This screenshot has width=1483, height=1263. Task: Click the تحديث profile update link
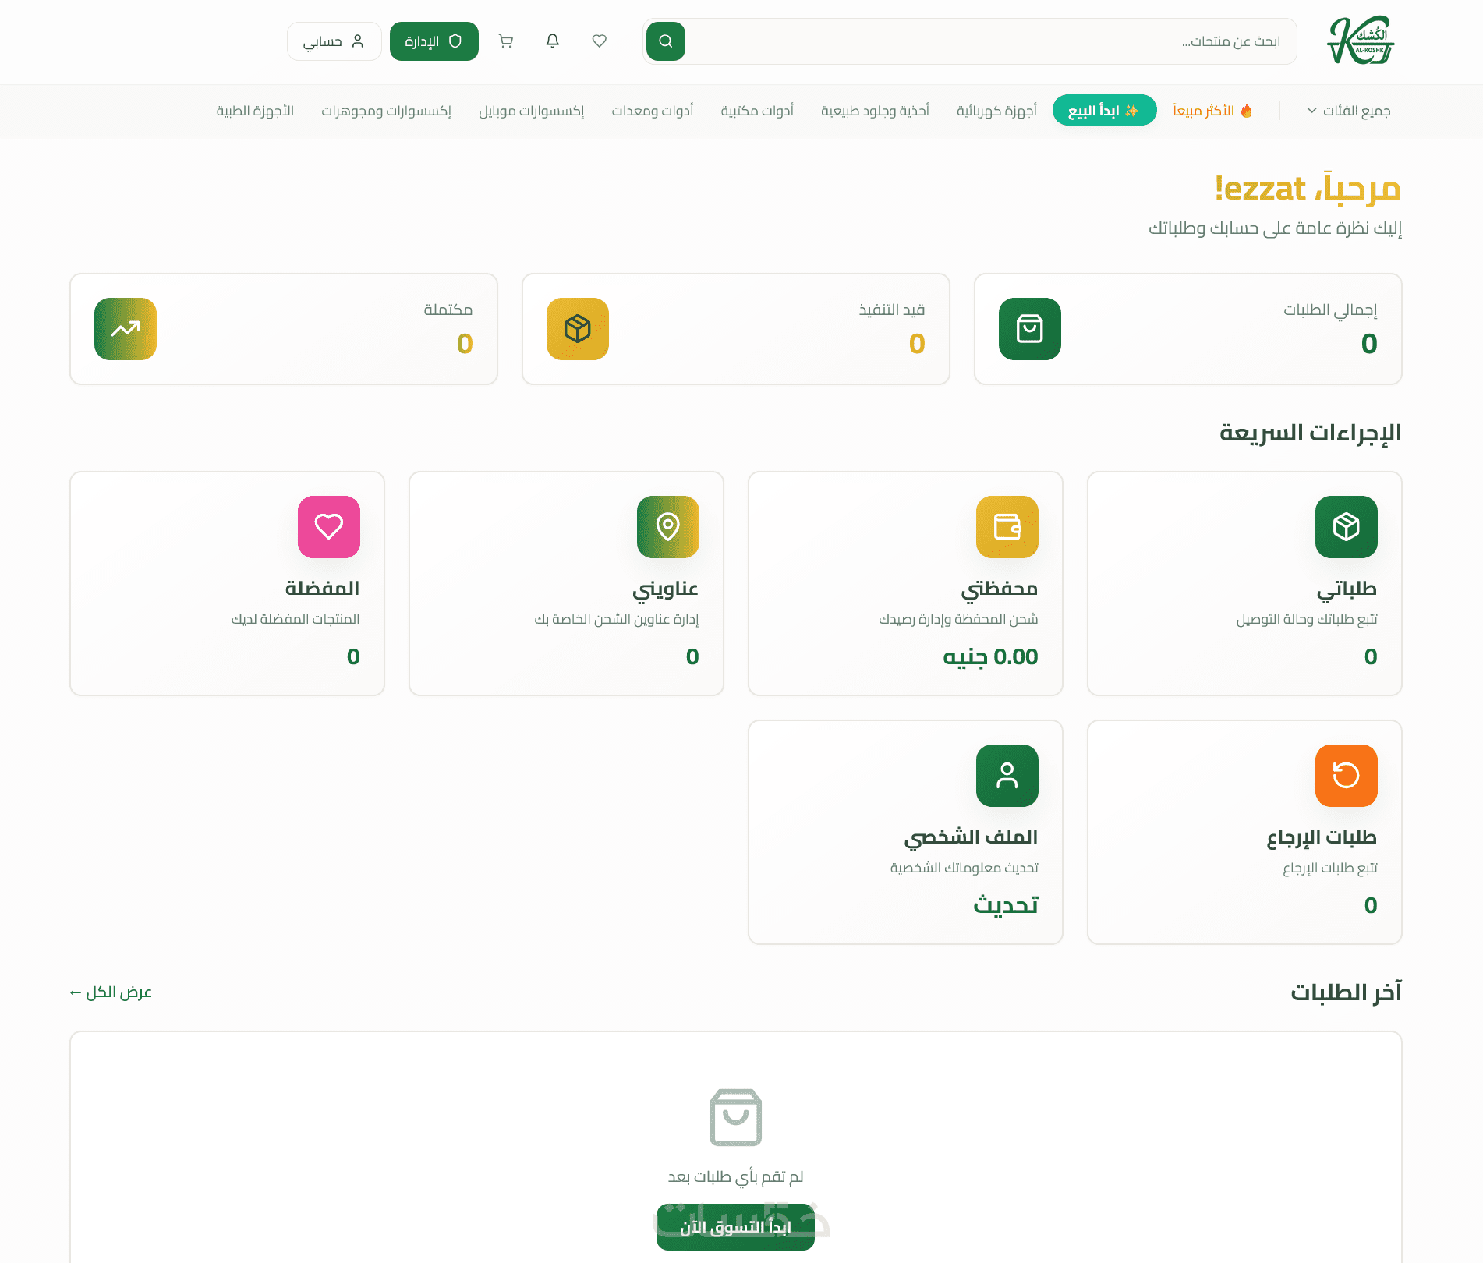click(1006, 905)
